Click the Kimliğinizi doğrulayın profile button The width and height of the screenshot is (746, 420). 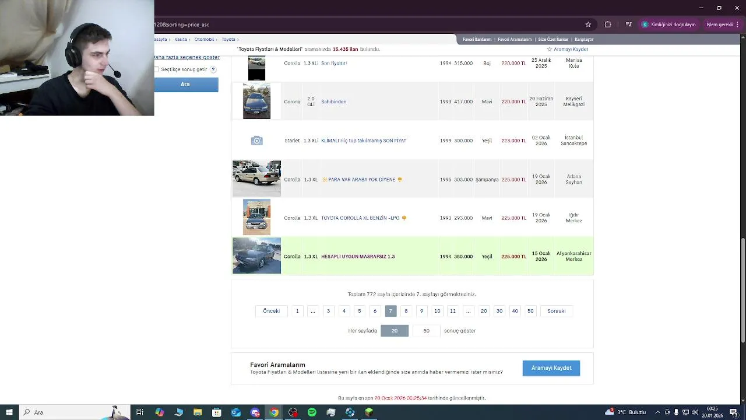point(668,24)
